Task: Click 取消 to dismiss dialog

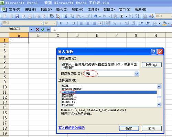Action: pos(152,128)
